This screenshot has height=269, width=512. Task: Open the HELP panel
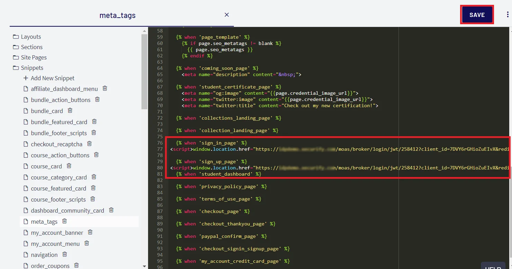(x=493, y=267)
